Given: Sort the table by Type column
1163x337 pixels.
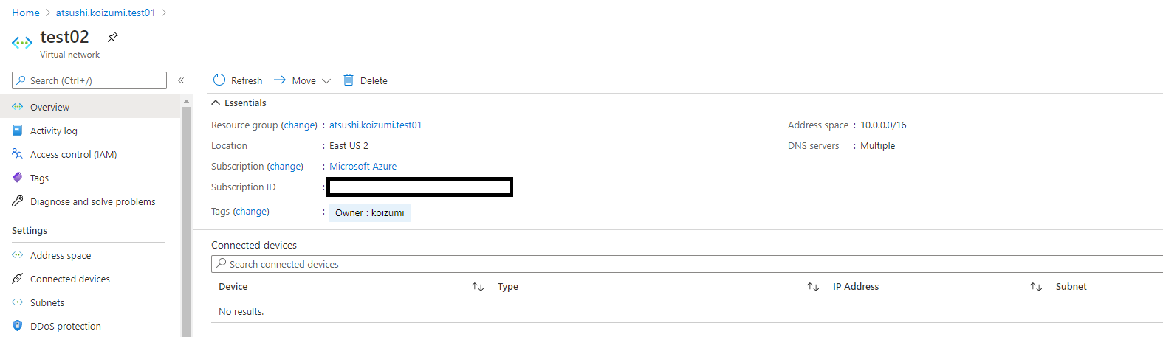Looking at the screenshot, I should point(813,287).
